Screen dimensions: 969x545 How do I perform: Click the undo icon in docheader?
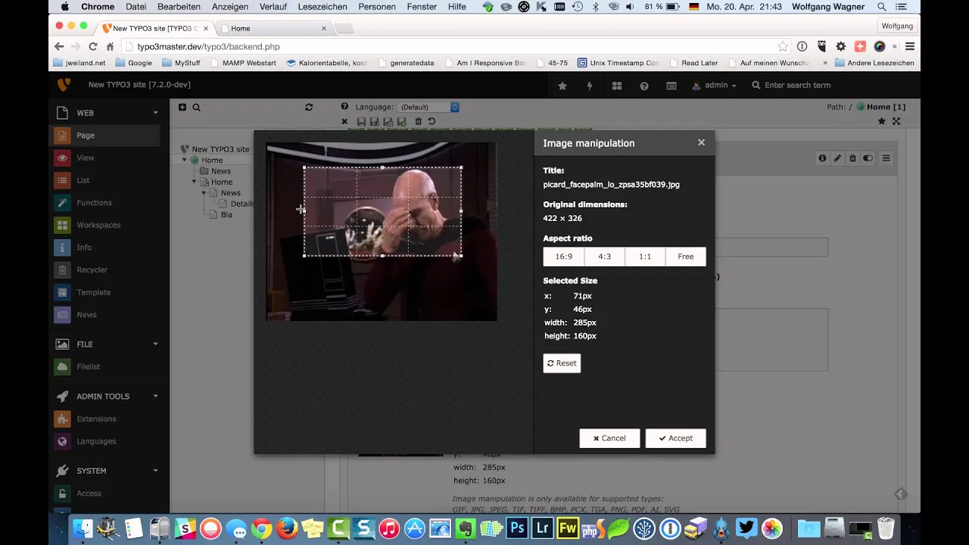[432, 121]
